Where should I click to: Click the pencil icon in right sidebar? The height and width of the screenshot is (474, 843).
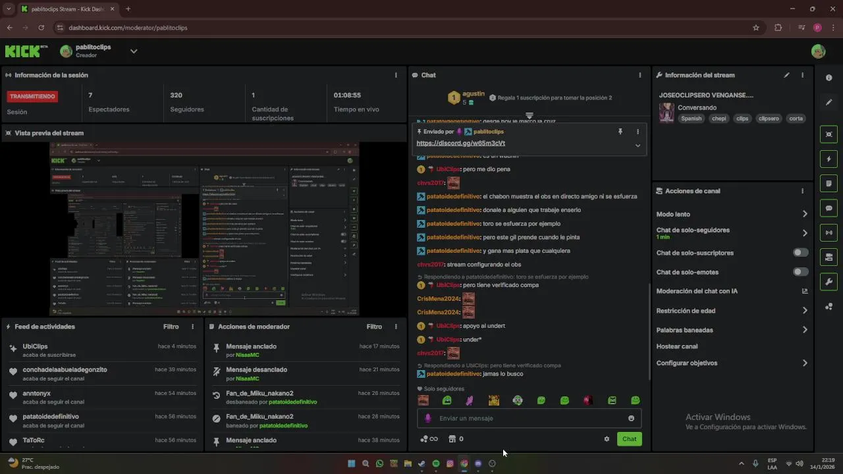(x=829, y=103)
